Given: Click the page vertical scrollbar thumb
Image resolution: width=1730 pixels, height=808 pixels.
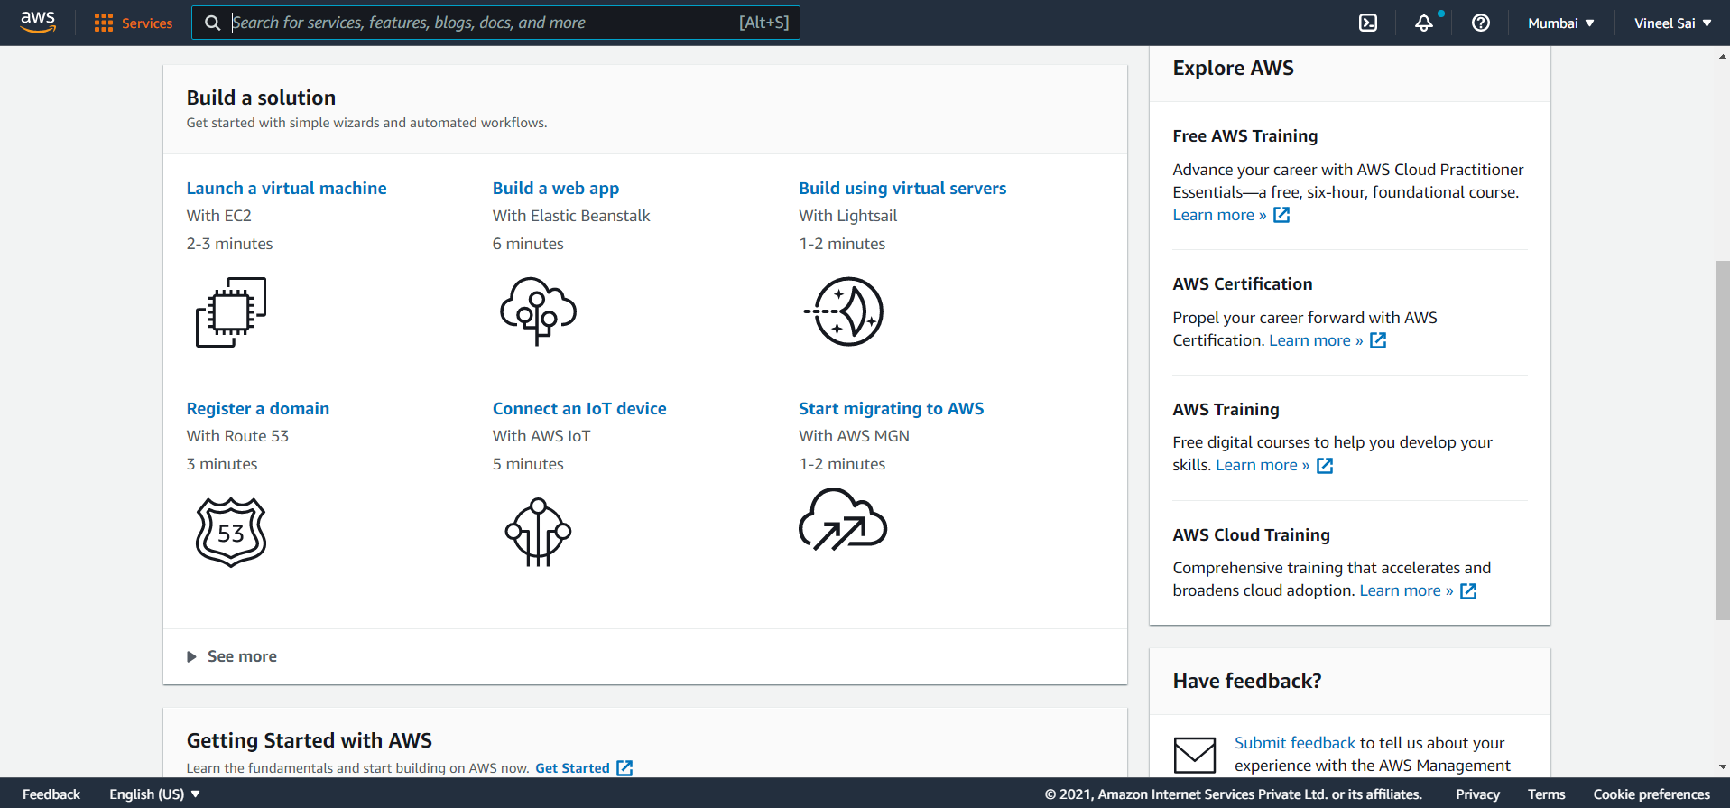Looking at the screenshot, I should point(1722,441).
